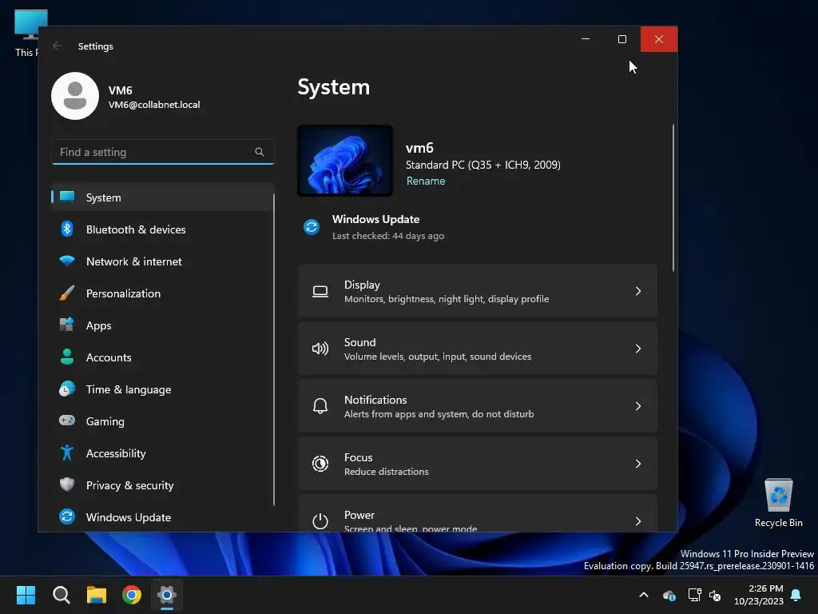The width and height of the screenshot is (818, 614).
Task: Click the muted volume tray icon
Action: point(715,595)
